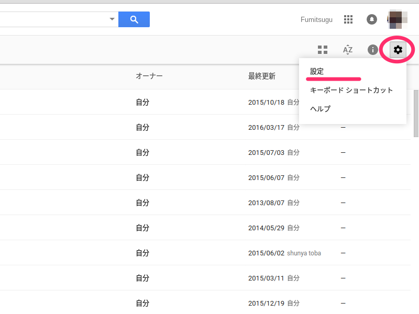This screenshot has height=314, width=419.
Task: Click the account profile picture
Action: (396, 19)
